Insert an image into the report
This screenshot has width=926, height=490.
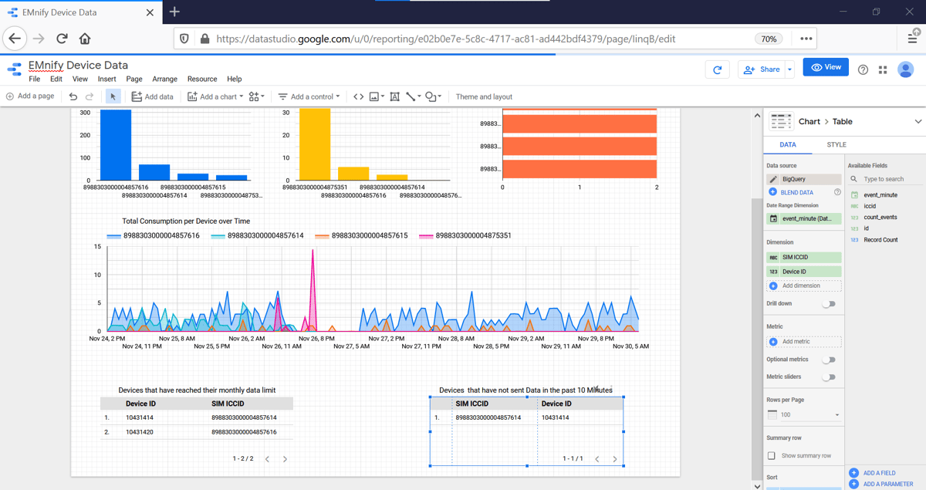[x=376, y=96]
